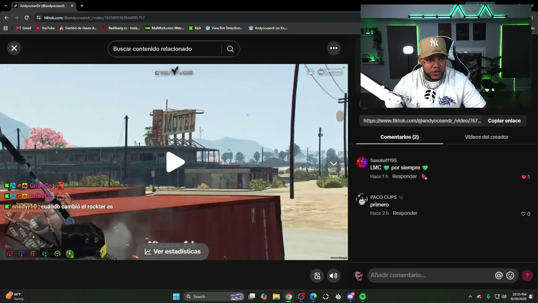Open Ver estadísticas for the video
538x303 pixels.
click(172, 251)
